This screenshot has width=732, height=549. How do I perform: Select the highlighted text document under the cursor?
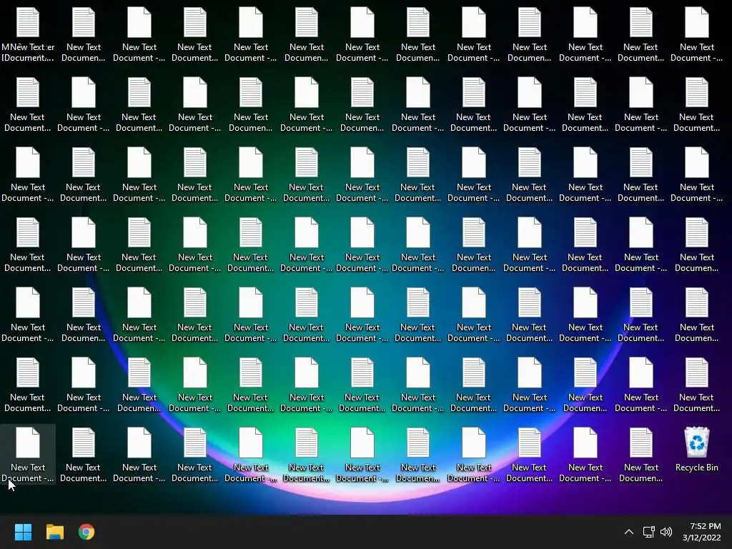[28, 454]
